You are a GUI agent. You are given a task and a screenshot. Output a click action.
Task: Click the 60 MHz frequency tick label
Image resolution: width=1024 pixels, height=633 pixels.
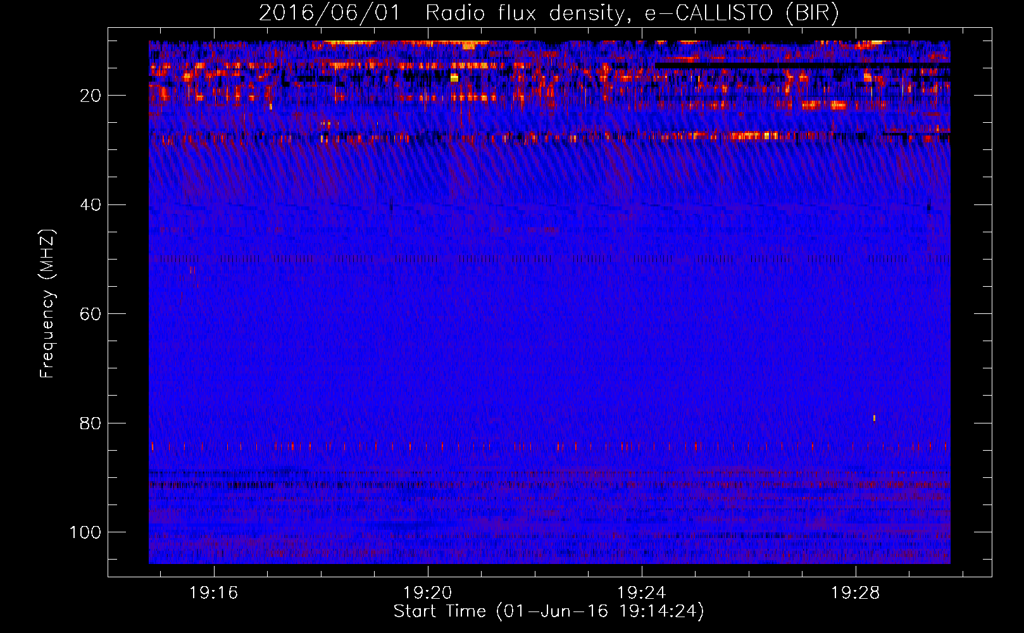pos(91,314)
